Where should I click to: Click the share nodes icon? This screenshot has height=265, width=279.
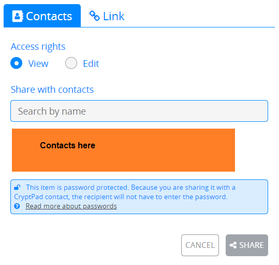pos(233,245)
